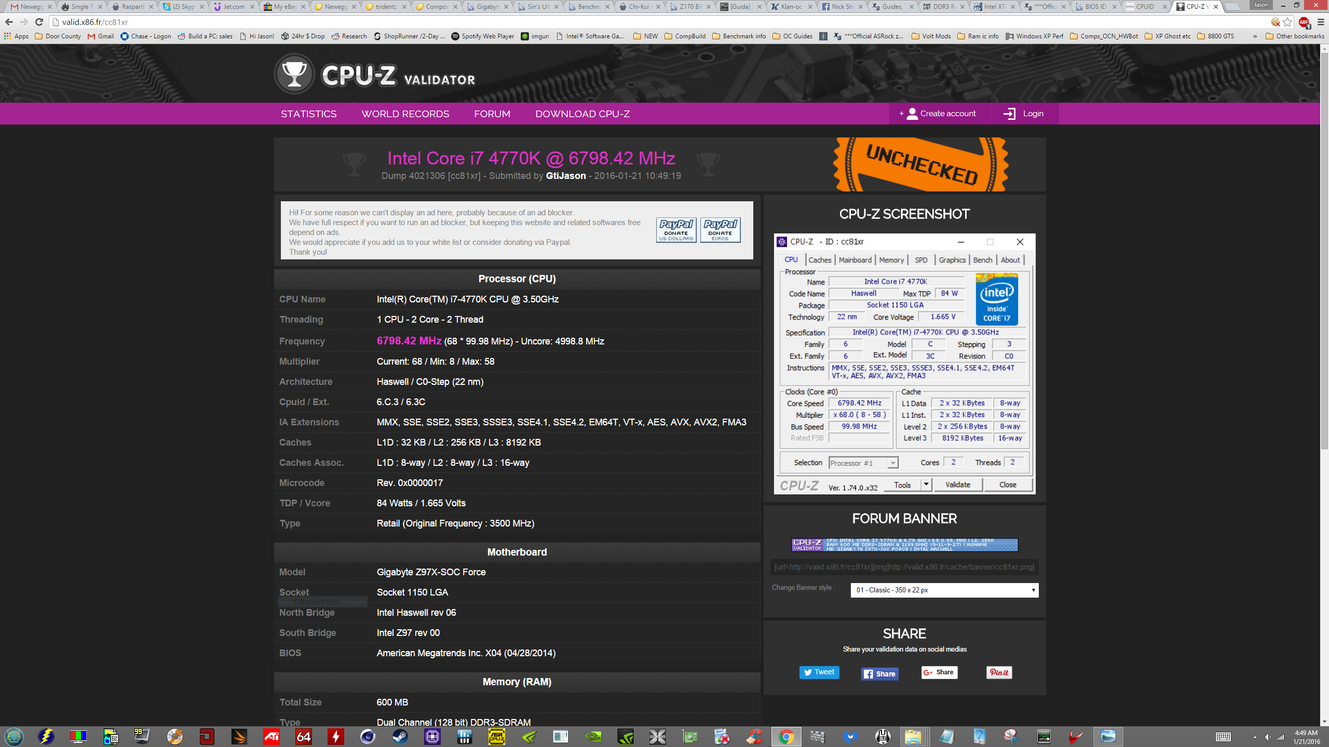Click the browser vertical scrollbar
Viewport: 1329px width, 747px height.
1324,251
